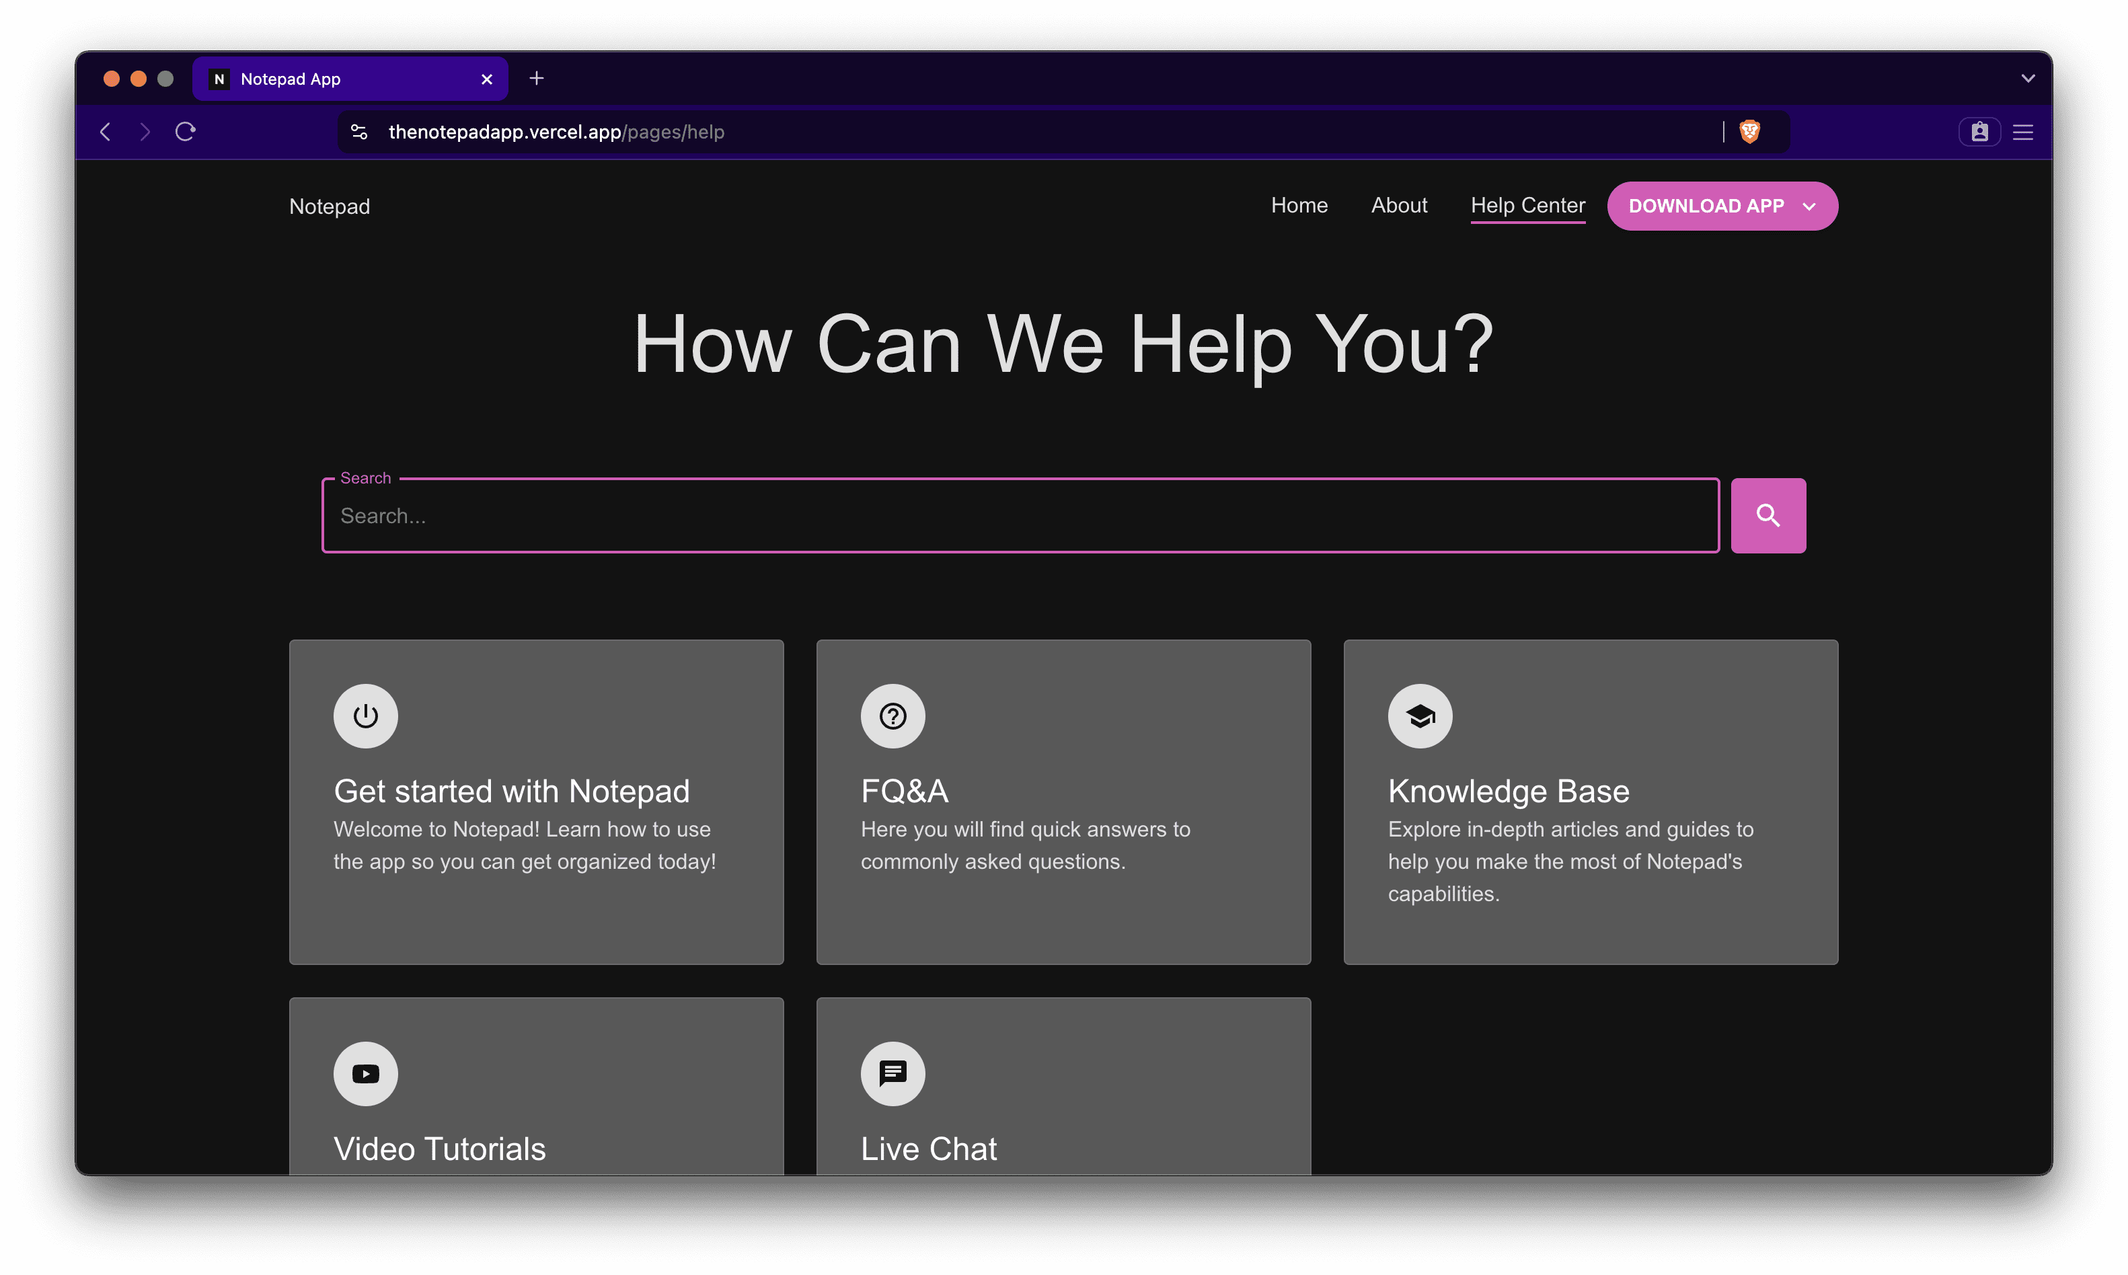Click the magnifier search button
The image size is (2128, 1275).
(1768, 516)
